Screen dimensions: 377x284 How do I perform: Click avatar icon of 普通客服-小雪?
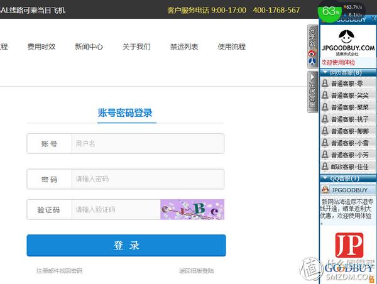pos(325,143)
